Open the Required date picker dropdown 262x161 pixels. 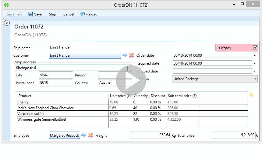[x=254, y=63]
